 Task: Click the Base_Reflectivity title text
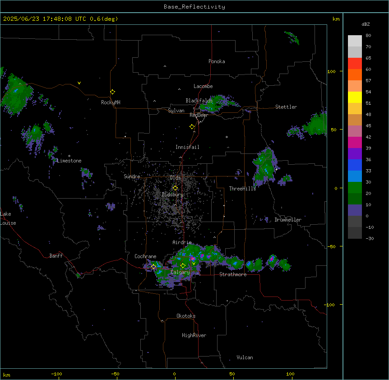pos(194,7)
